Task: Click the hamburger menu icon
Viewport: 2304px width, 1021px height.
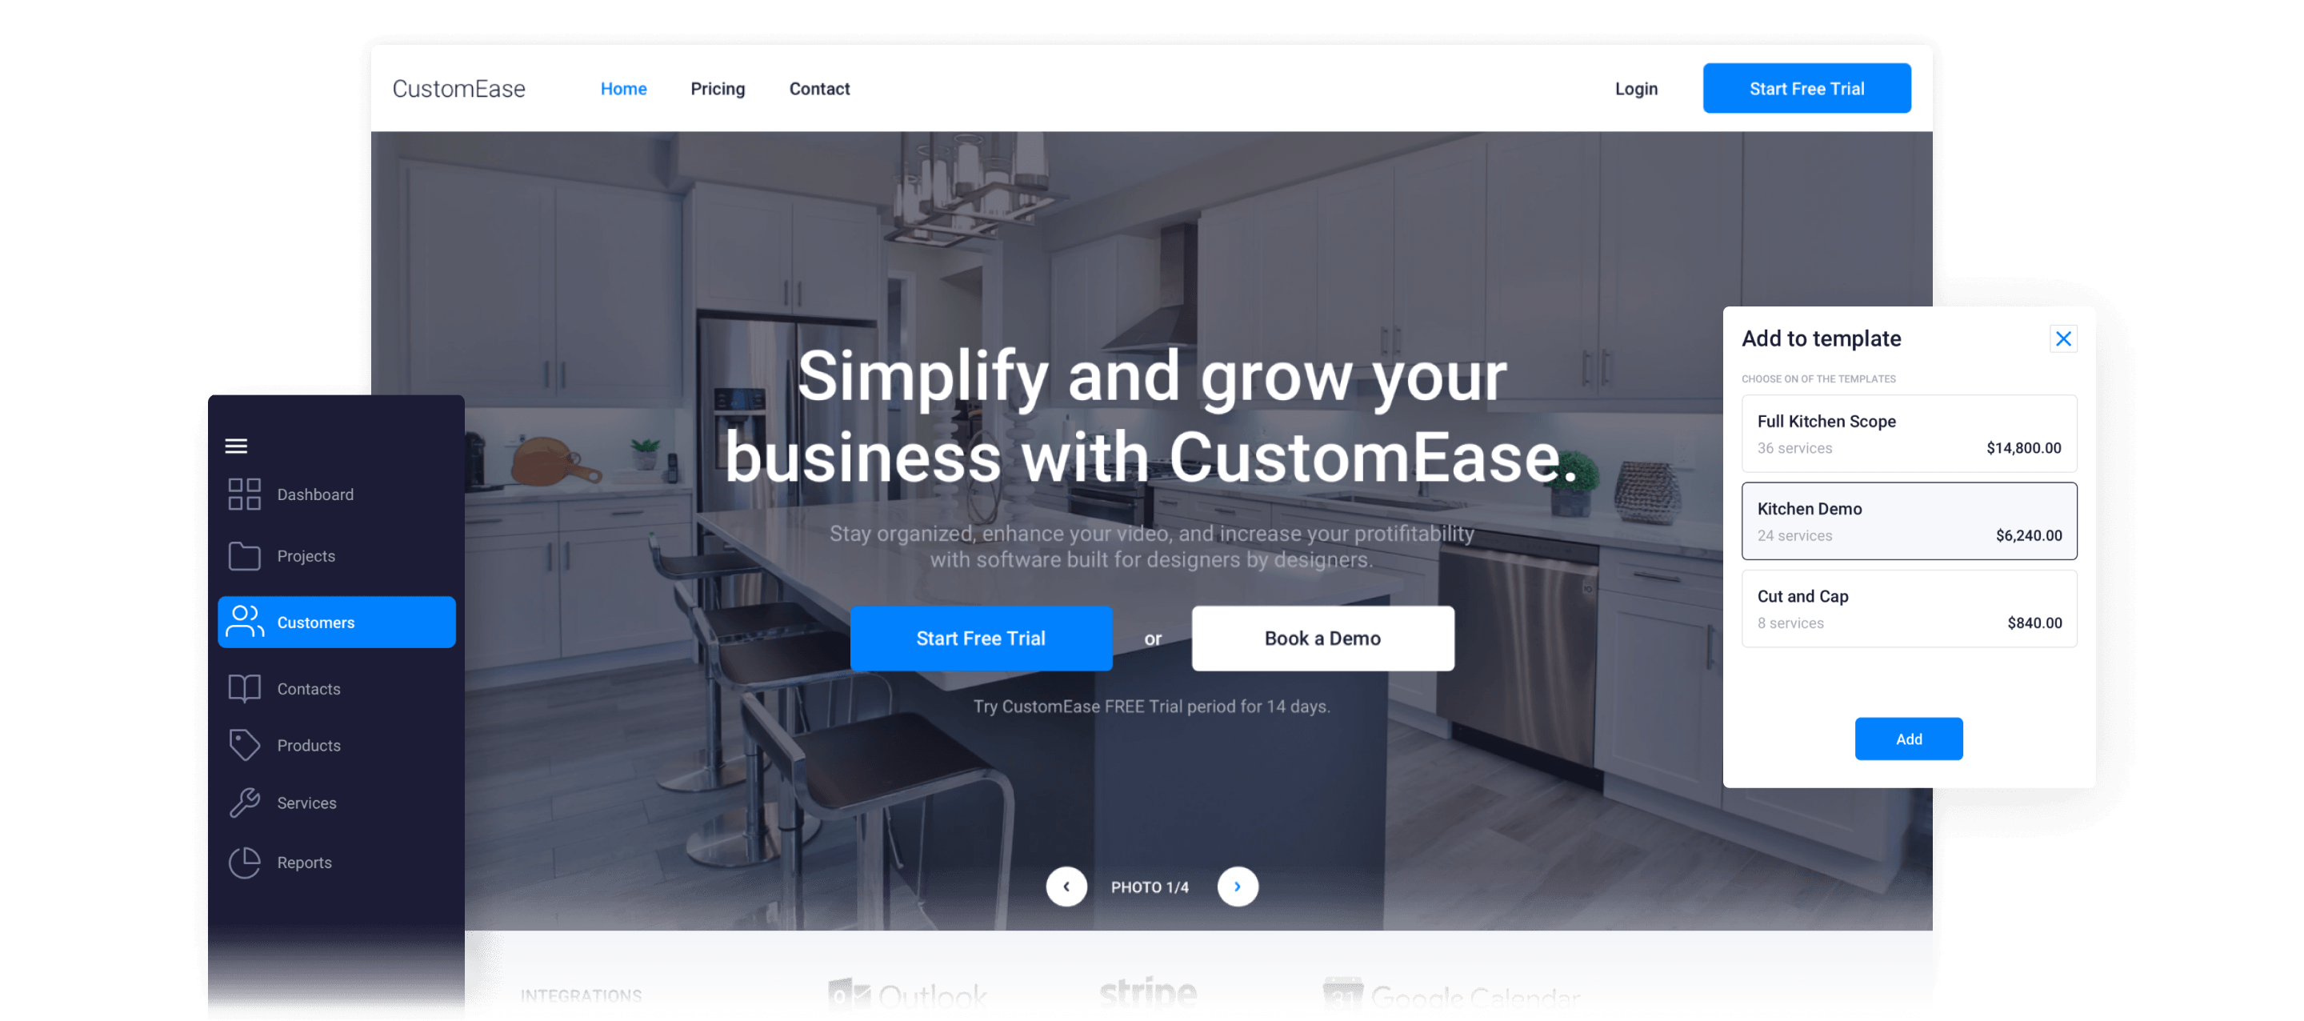Action: (x=237, y=445)
